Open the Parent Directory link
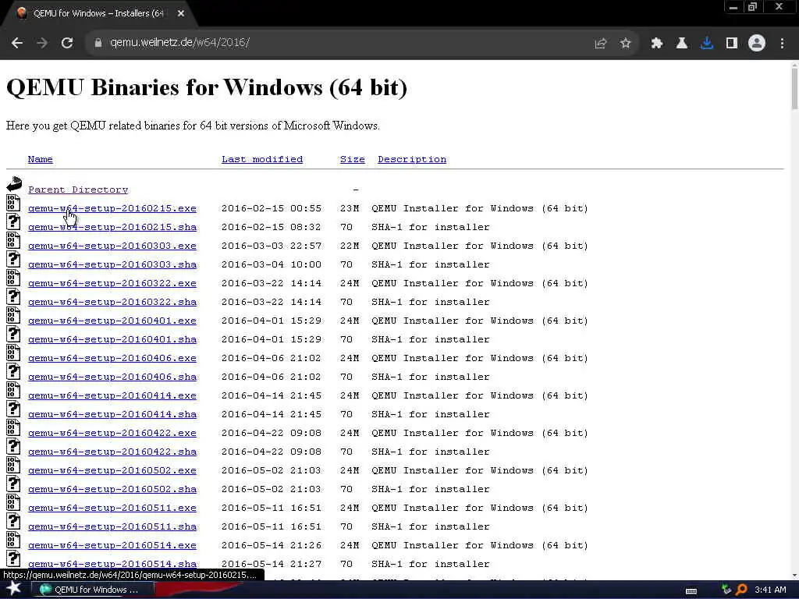The height and width of the screenshot is (599, 799). (78, 190)
